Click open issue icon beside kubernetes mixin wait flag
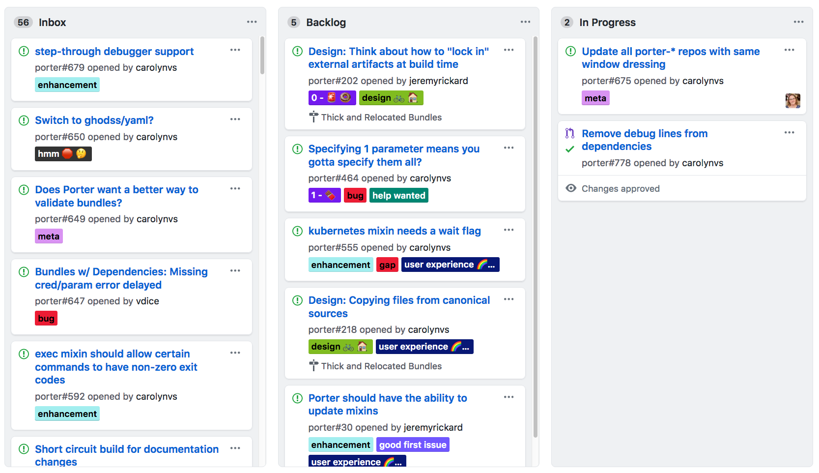 [x=297, y=231]
